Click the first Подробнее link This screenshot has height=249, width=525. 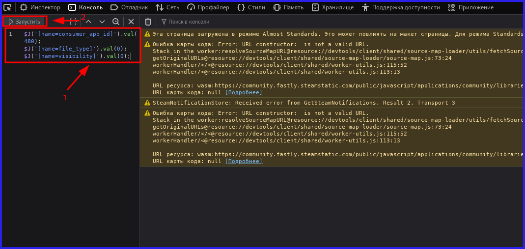(x=244, y=92)
